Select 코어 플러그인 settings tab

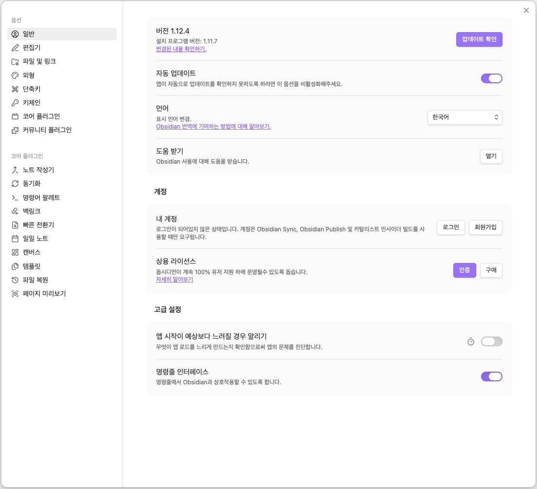click(x=62, y=116)
